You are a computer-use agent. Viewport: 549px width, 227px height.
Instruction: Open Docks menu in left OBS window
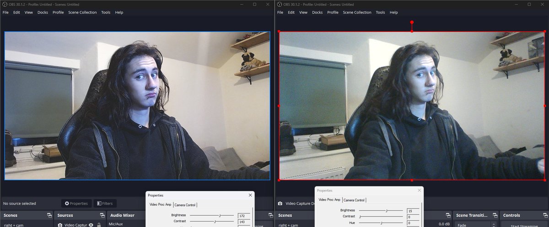point(43,12)
